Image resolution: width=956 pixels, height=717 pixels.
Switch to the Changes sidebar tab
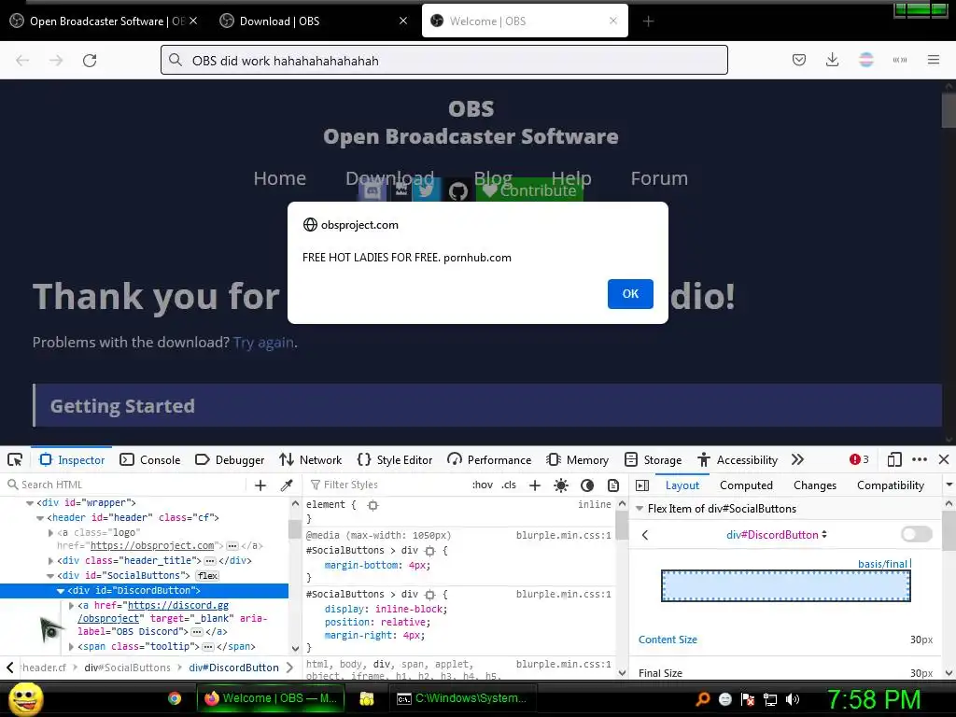(x=814, y=485)
